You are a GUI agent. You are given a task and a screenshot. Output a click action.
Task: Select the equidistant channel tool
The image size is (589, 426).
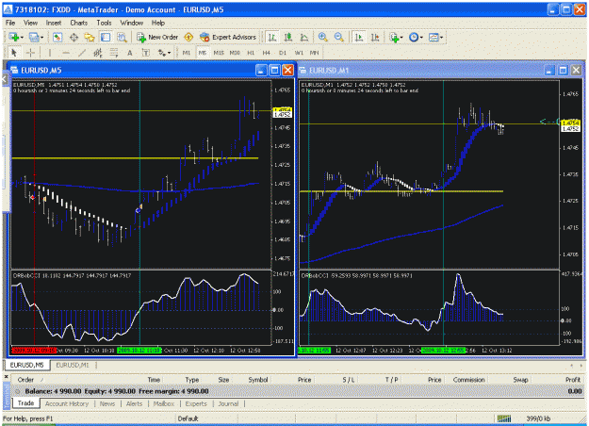click(98, 53)
